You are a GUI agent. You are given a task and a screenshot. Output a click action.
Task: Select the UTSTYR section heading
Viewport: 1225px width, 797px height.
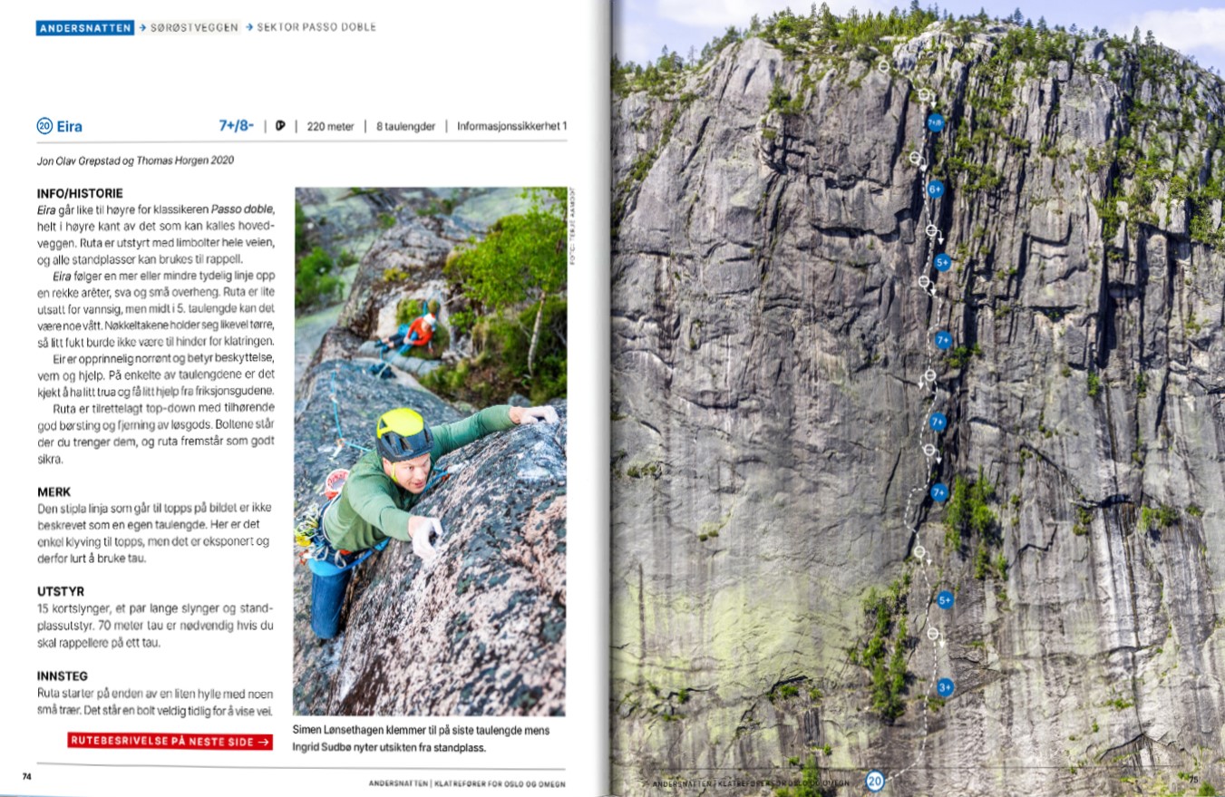pos(60,591)
